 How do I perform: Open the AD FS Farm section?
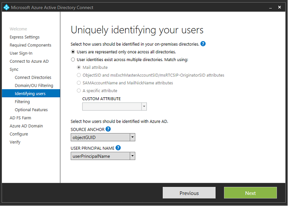[x=20, y=118]
